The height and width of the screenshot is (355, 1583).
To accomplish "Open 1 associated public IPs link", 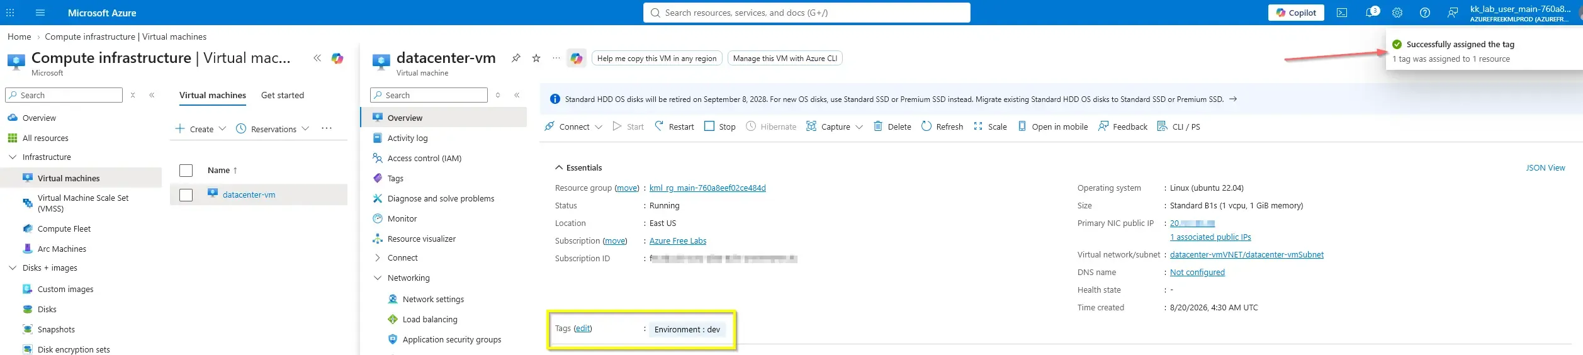I will point(1210,237).
